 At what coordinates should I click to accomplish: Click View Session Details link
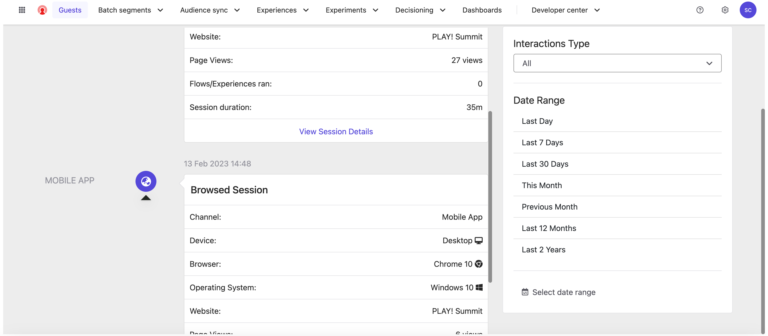[336, 131]
